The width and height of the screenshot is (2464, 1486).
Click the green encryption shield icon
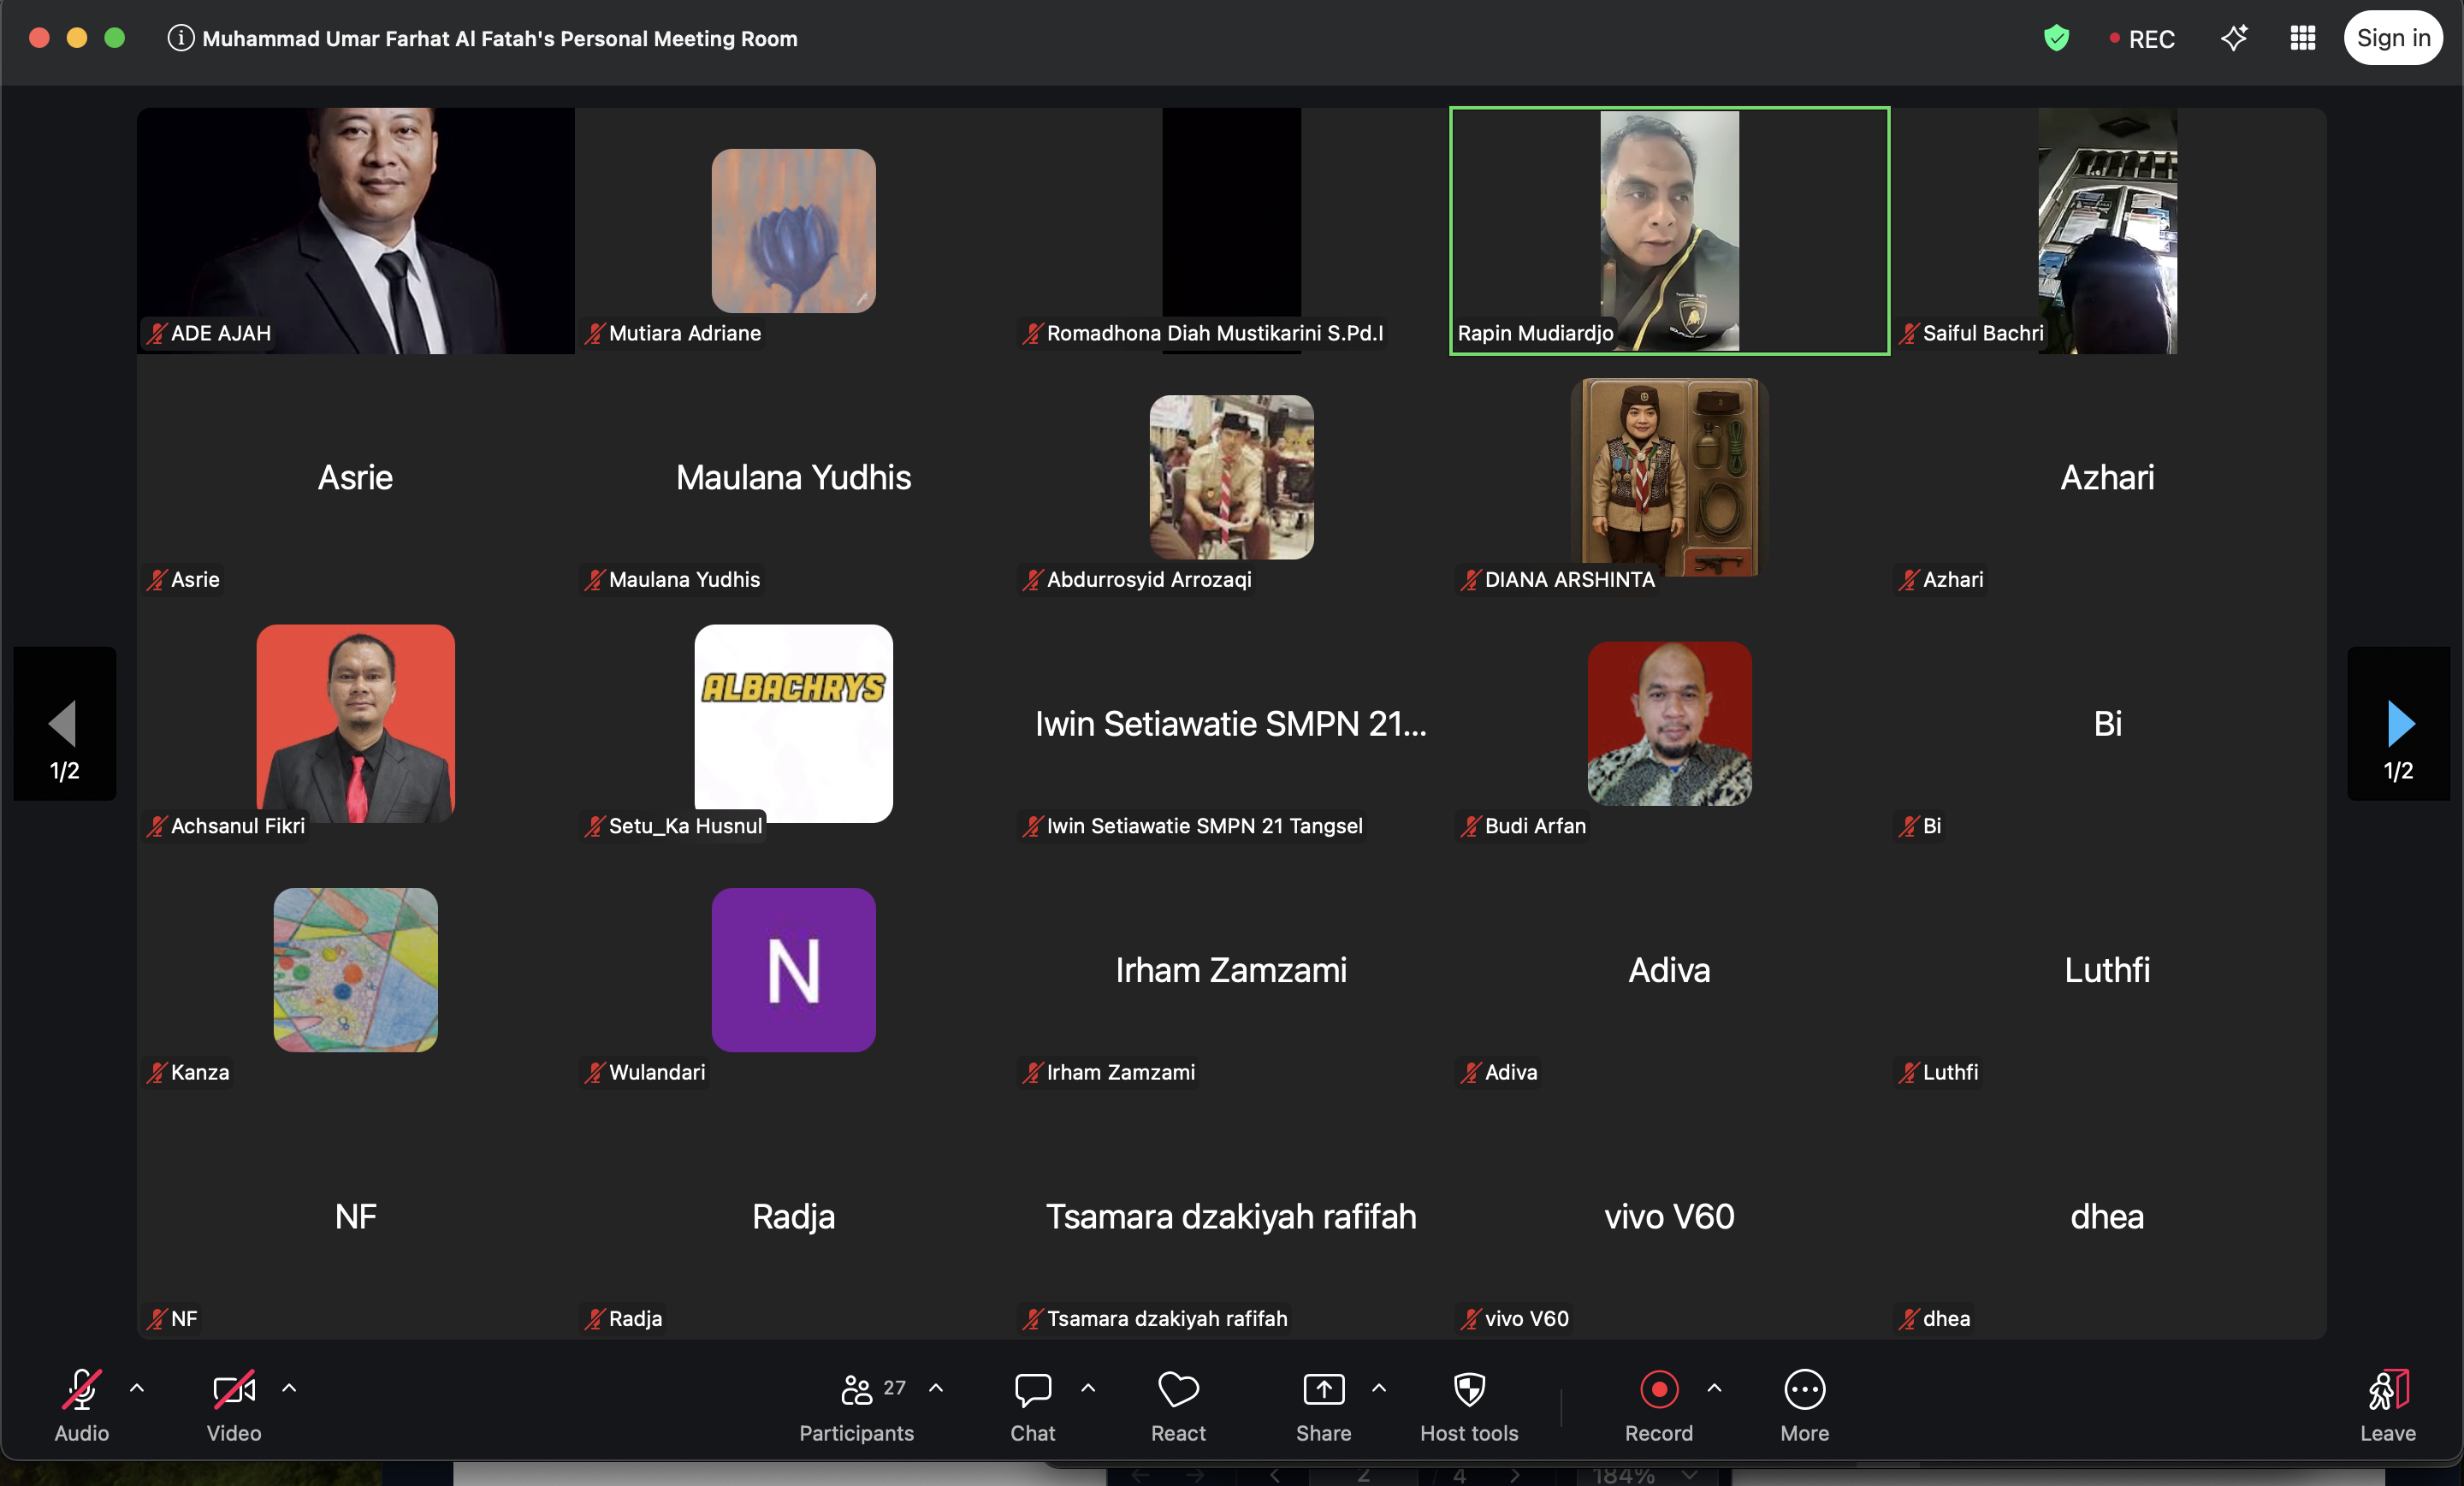coord(2056,38)
